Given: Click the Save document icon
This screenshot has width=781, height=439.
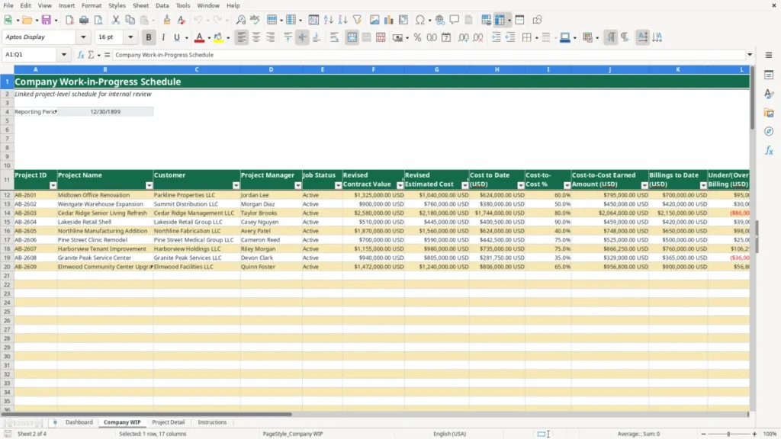Looking at the screenshot, I should (x=47, y=20).
